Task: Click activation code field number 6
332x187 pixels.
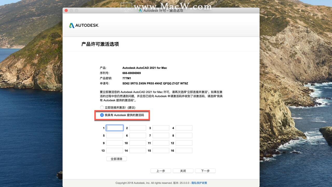Action: (x=138, y=135)
